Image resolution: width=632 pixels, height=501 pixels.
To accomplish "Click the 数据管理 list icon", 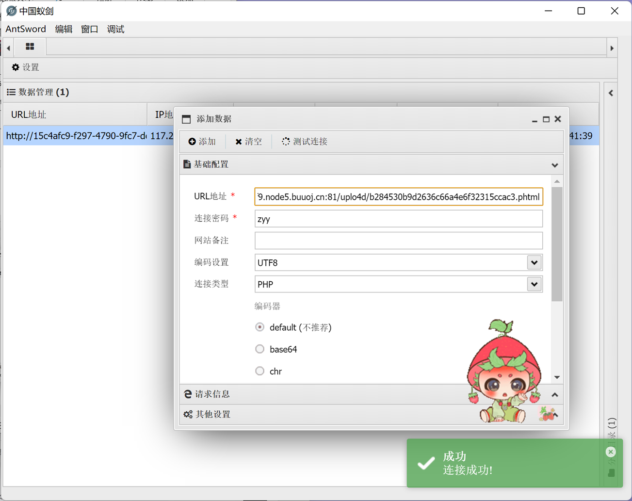I will tap(11, 92).
